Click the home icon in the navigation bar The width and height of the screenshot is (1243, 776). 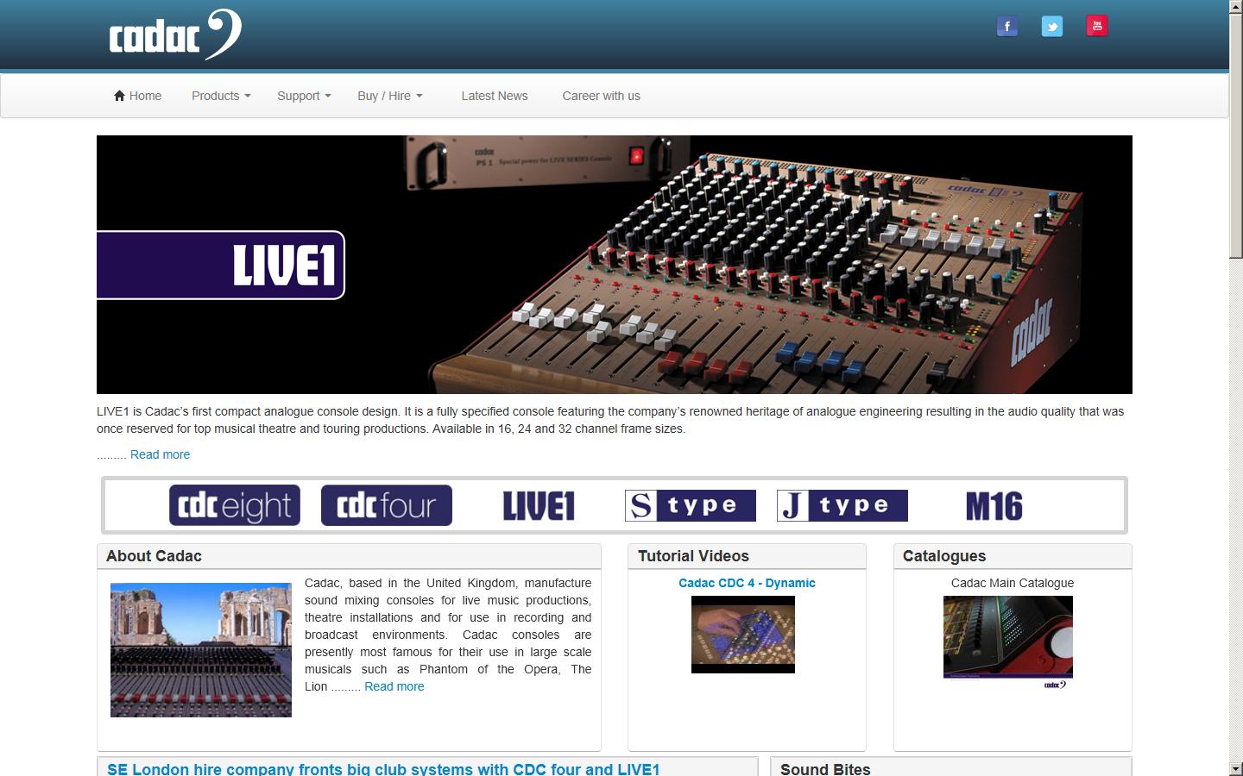[118, 95]
